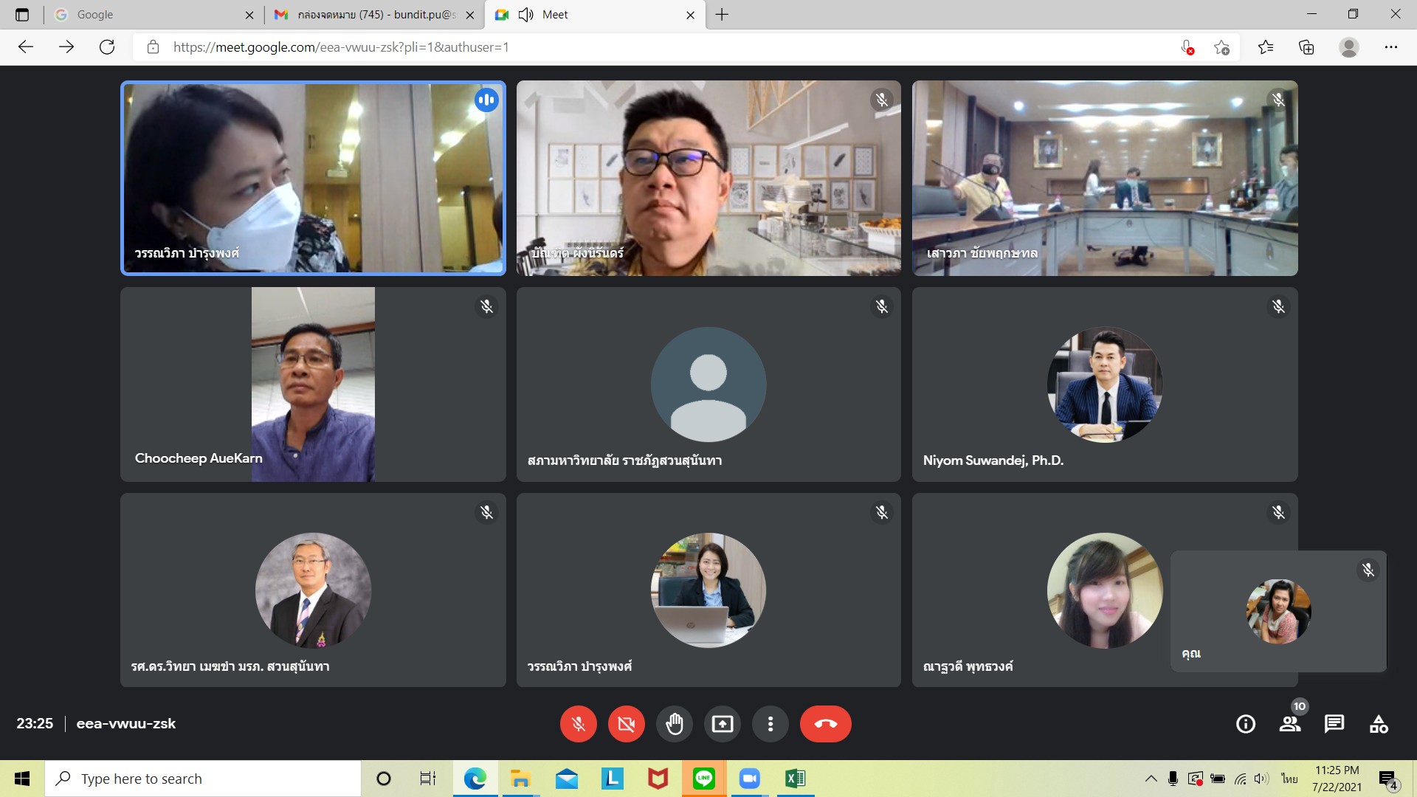
Task: Open browser settings ellipsis menu
Action: click(1390, 47)
